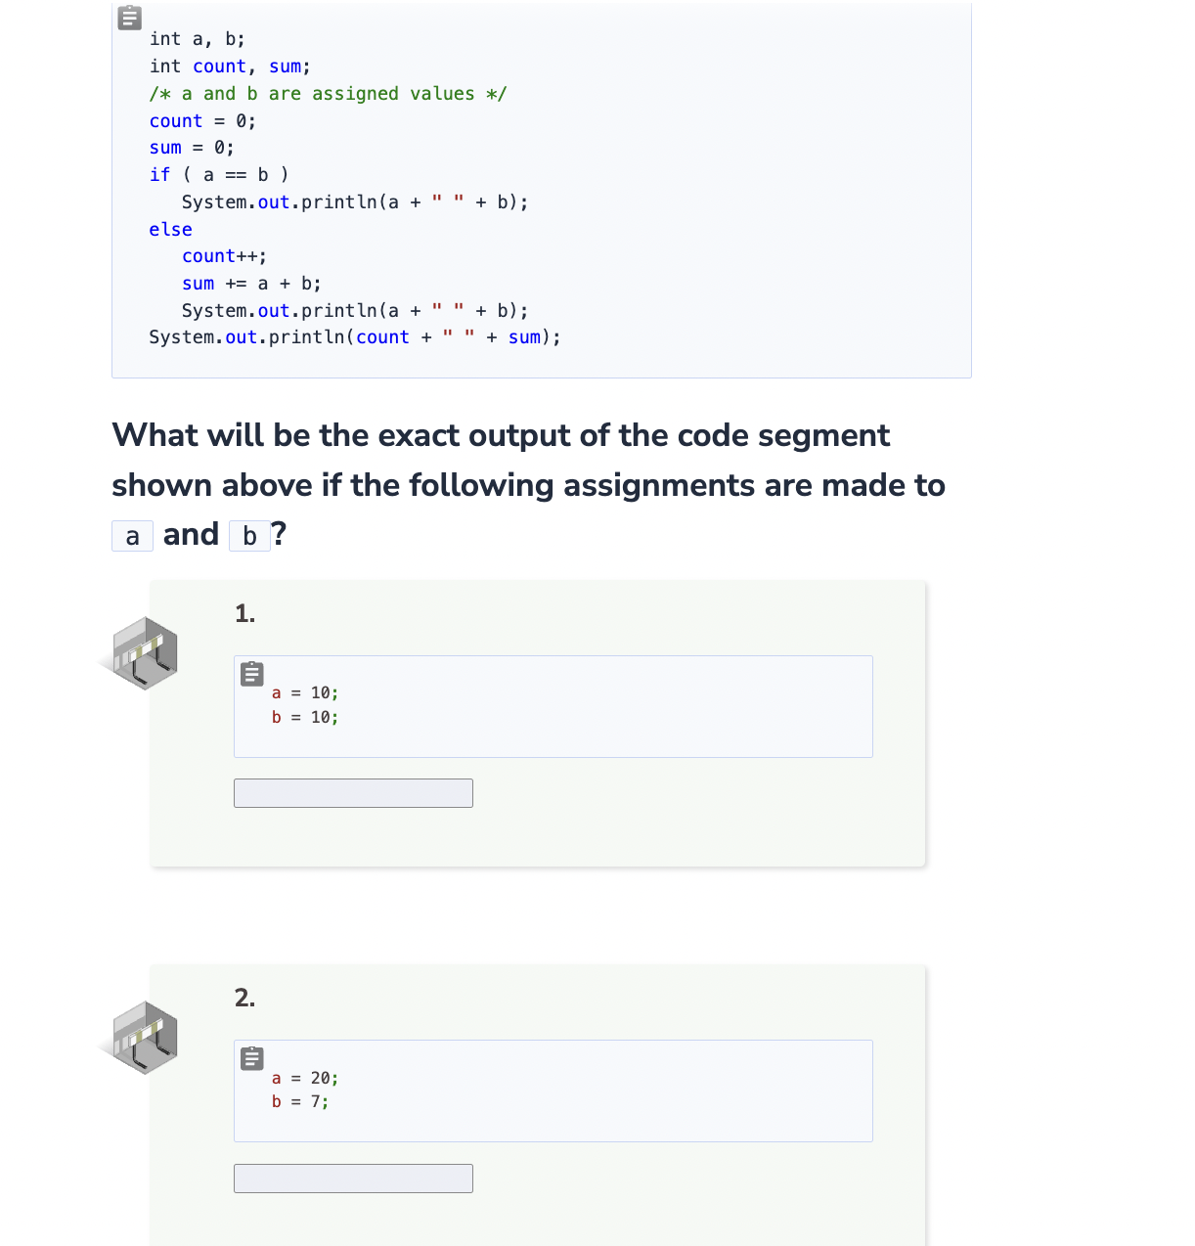This screenshot has height=1246, width=1195.
Task: Click the question number label 1
Action: [243, 614]
